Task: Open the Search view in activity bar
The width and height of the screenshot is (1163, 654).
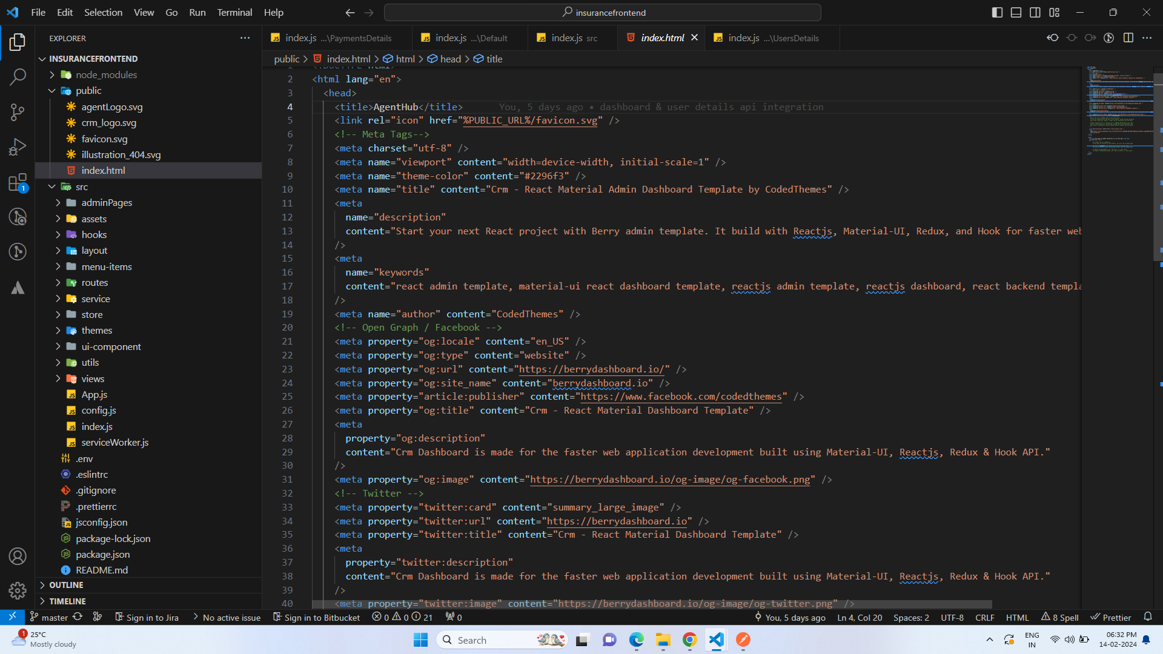Action: pos(18,76)
